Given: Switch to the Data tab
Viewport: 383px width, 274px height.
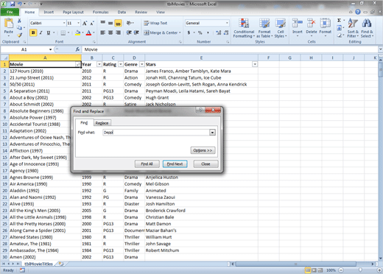Looking at the screenshot, I should coord(122,12).
